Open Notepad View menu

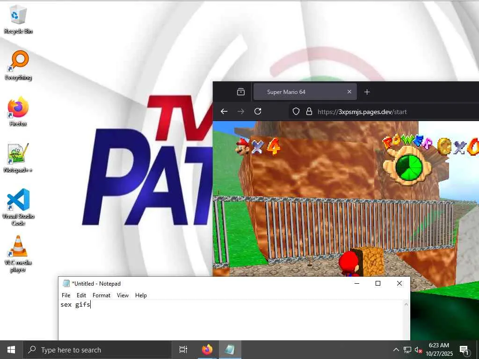tap(123, 295)
